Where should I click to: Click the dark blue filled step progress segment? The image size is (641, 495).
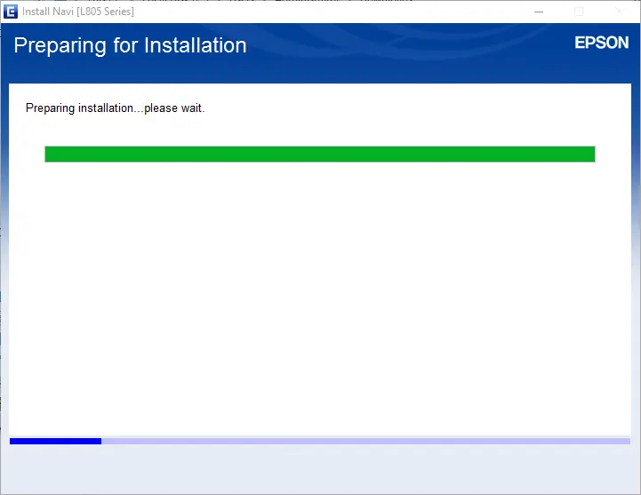click(x=55, y=441)
